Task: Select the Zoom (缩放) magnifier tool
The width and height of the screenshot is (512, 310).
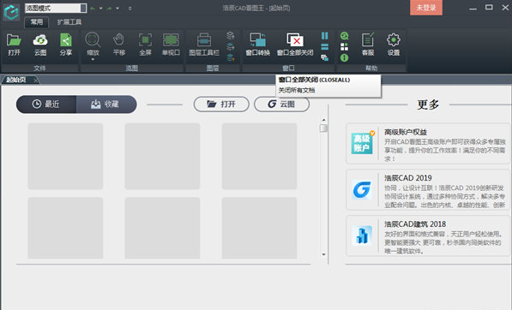Action: point(93,39)
